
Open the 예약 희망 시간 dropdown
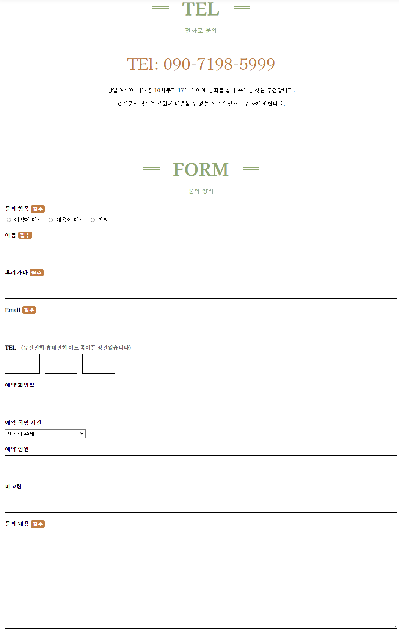coord(45,433)
